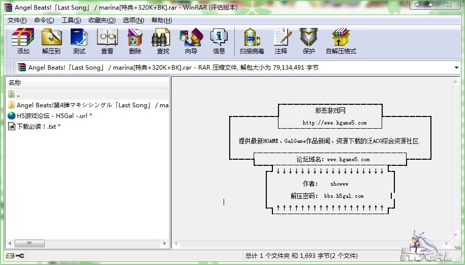Show archive 信息 (Info)
This screenshot has height=265, width=465.
[219, 41]
